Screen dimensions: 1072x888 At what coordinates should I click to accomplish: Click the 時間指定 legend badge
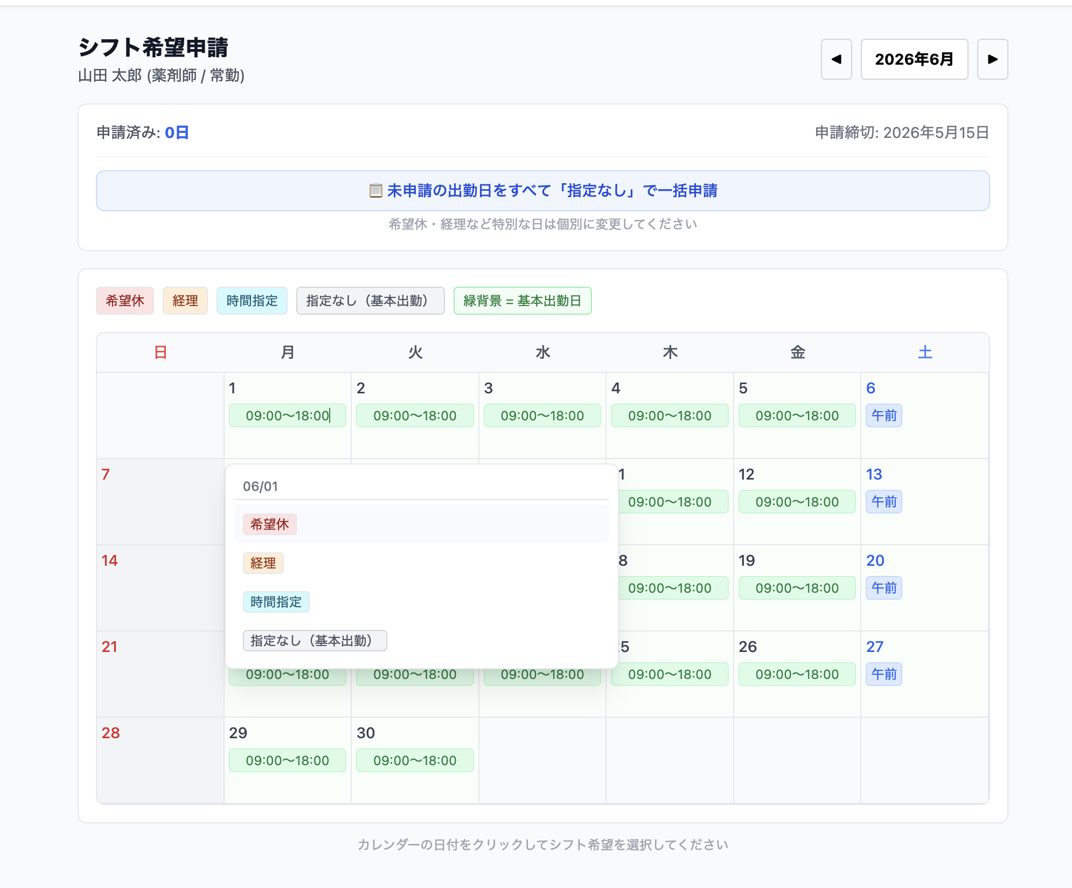(x=252, y=301)
